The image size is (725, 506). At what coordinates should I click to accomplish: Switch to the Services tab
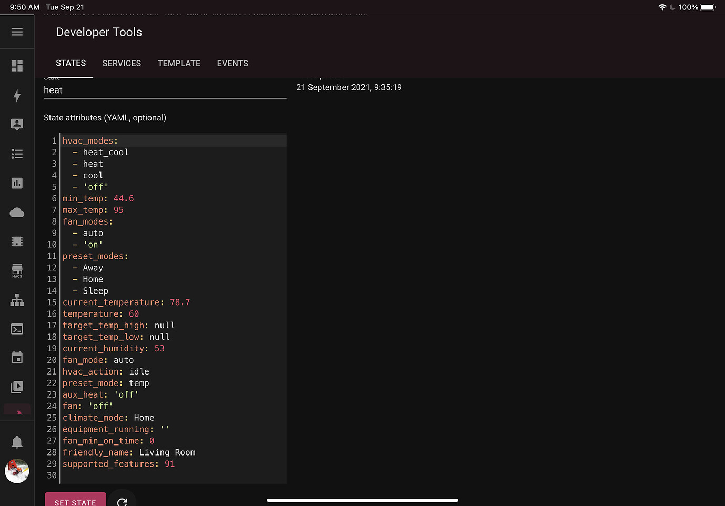pos(122,63)
